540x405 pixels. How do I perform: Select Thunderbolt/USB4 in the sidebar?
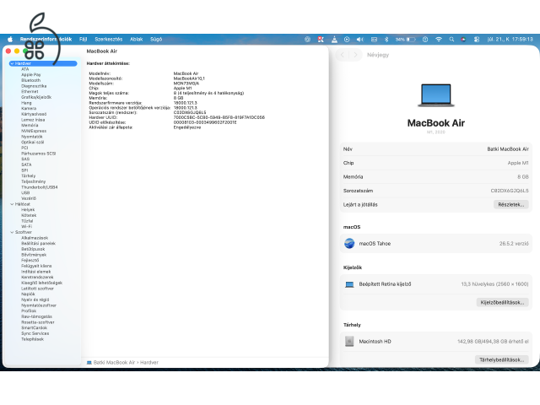[40, 187]
